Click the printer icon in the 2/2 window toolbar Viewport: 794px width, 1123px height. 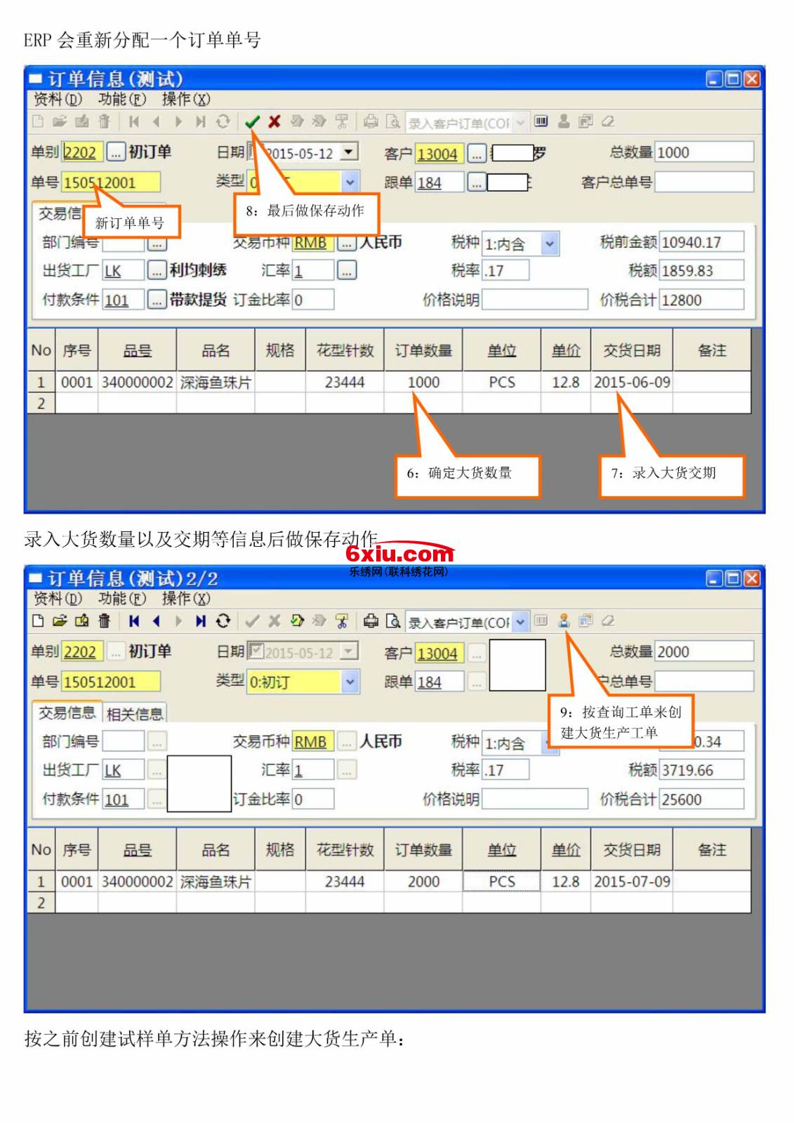(371, 621)
